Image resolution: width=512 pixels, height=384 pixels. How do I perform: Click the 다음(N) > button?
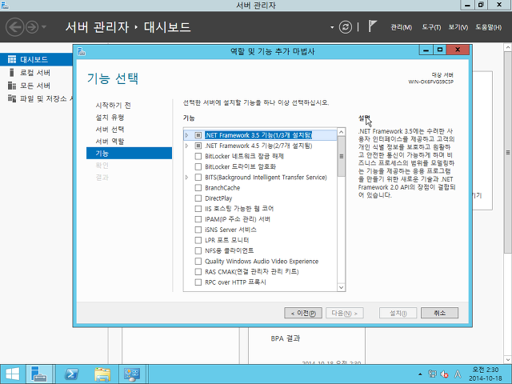tap(345, 313)
